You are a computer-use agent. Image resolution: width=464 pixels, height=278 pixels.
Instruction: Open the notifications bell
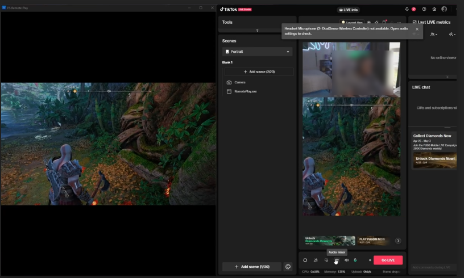[x=407, y=9]
